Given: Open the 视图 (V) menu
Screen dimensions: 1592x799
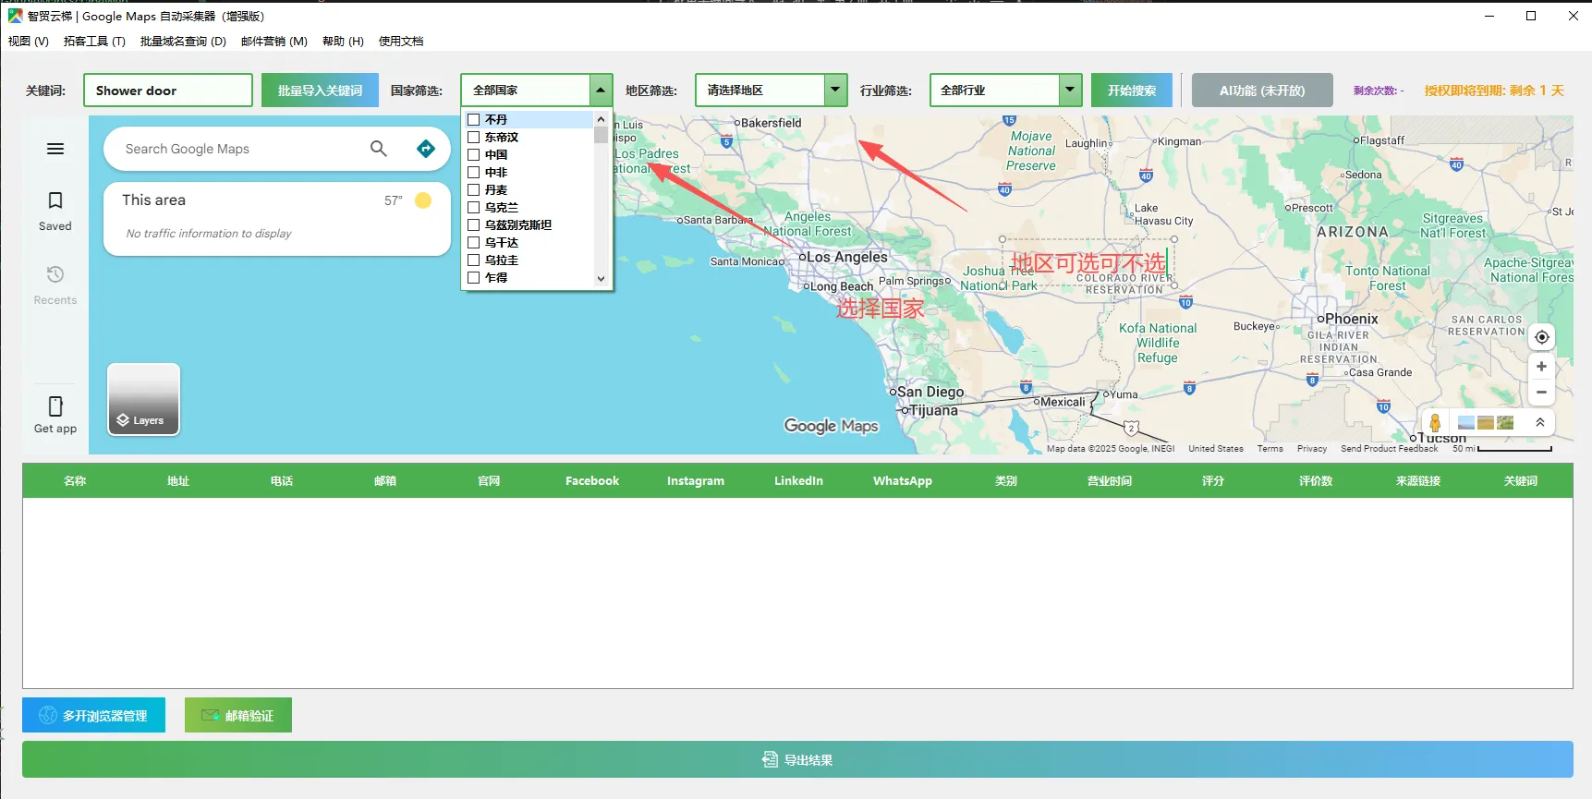Looking at the screenshot, I should [29, 42].
